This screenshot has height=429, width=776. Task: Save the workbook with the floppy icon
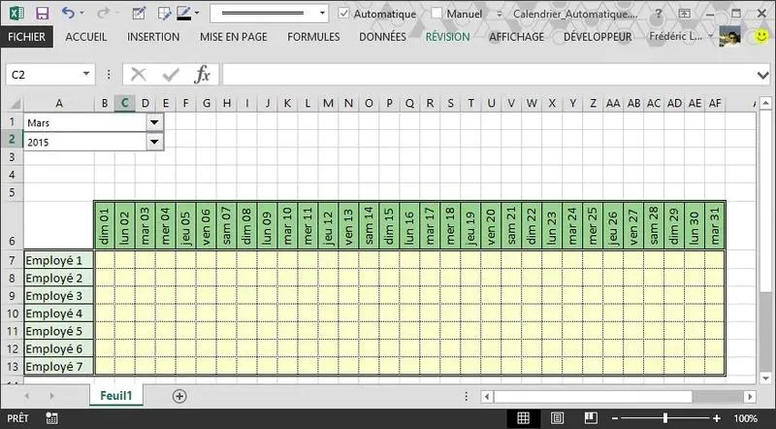tap(42, 14)
